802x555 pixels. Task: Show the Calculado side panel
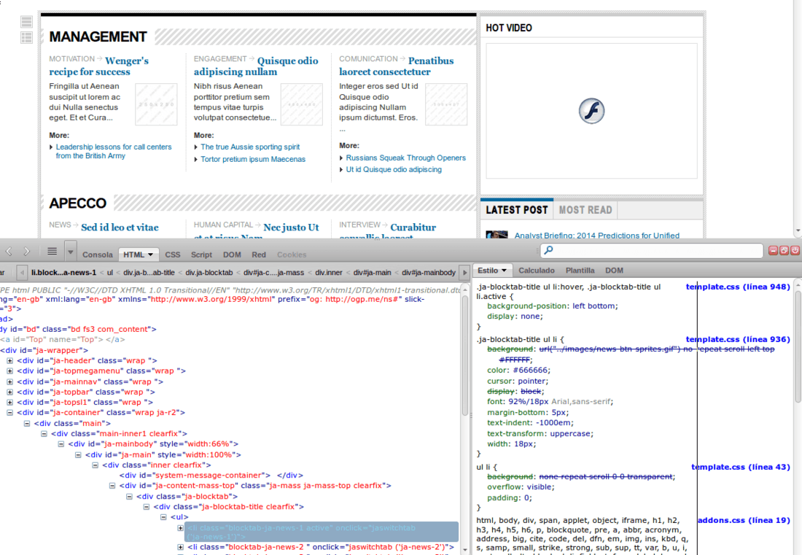coord(536,271)
